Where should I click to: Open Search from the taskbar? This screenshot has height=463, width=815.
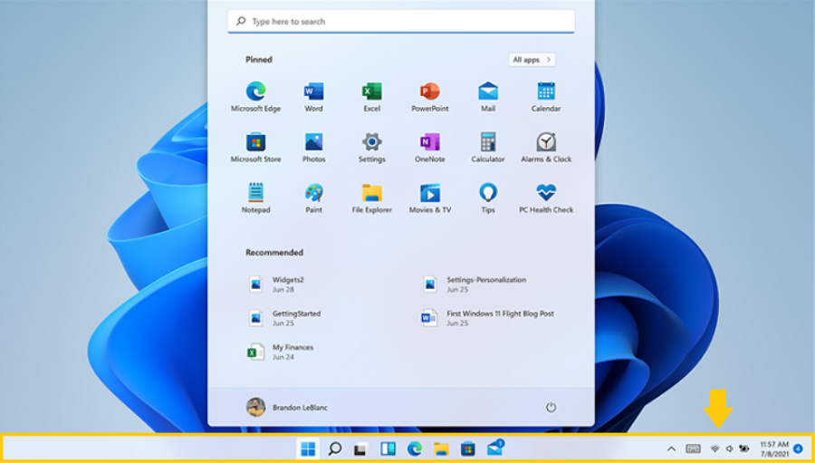tap(335, 449)
